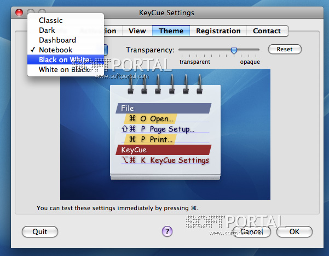Click the Cancel button
The image size is (329, 256).
252,232
